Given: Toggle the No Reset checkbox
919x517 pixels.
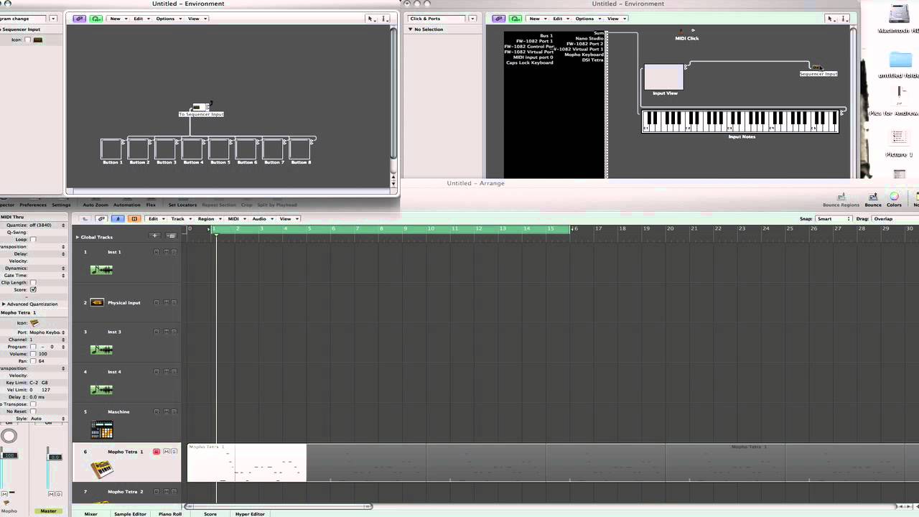Looking at the screenshot, I should click(x=33, y=411).
